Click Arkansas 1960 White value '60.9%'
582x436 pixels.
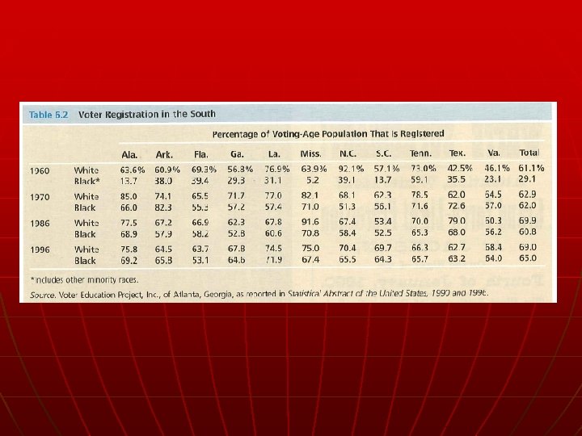click(x=167, y=170)
